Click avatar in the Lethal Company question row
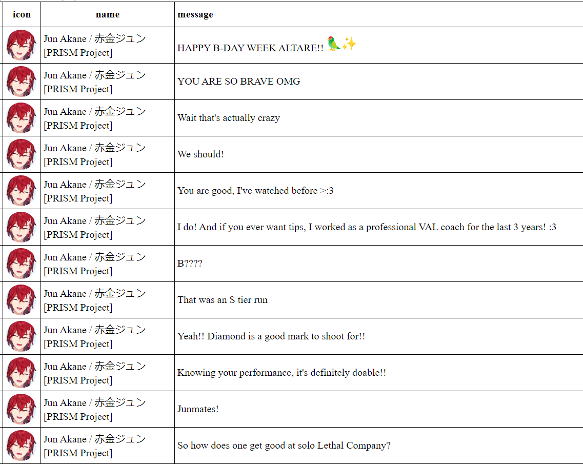 tap(22, 446)
